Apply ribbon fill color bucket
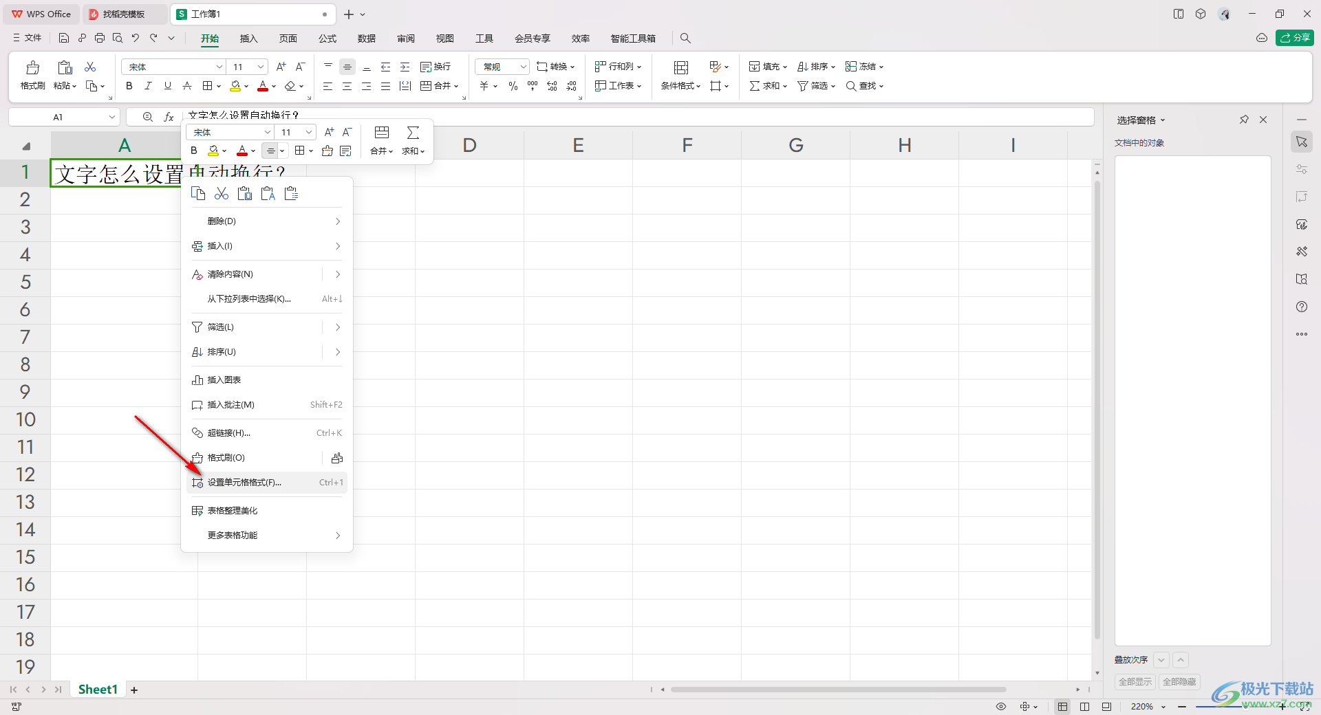The width and height of the screenshot is (1321, 715). point(235,86)
